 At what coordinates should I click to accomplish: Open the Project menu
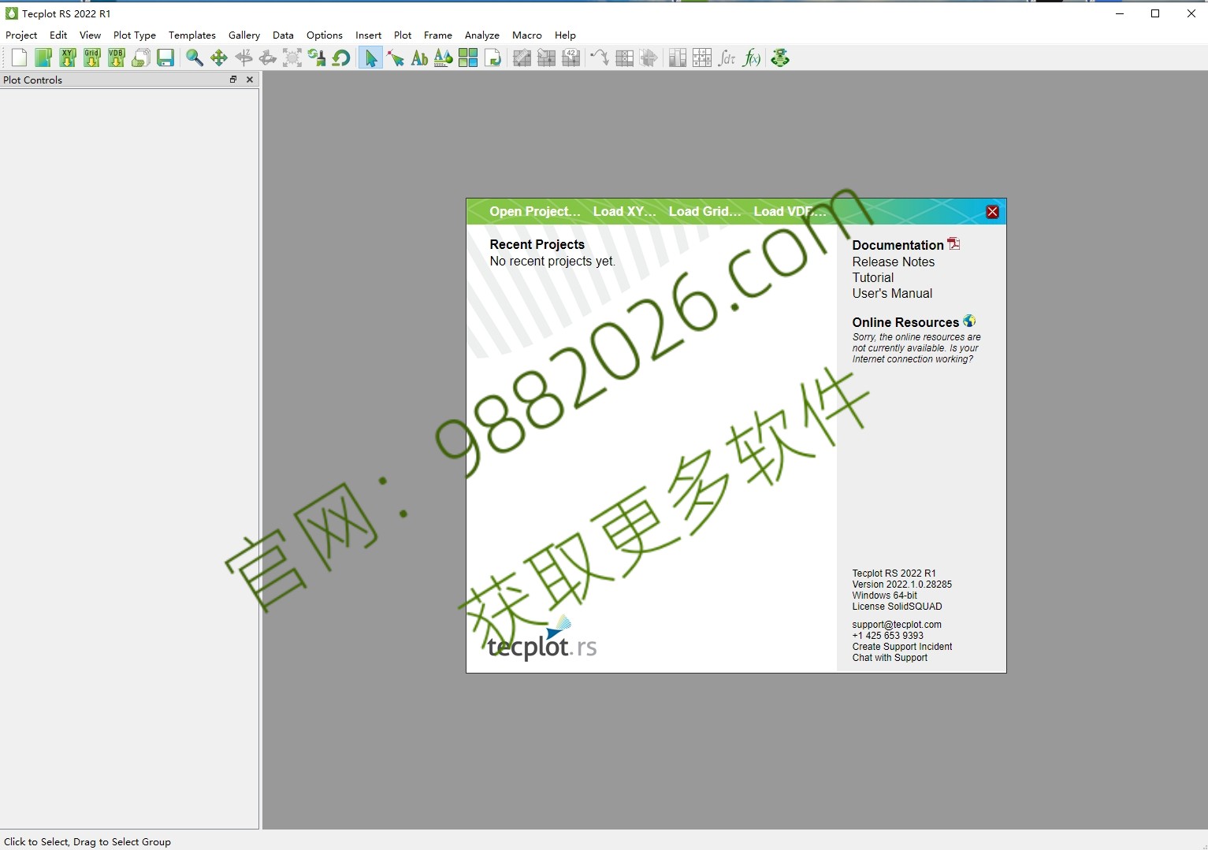pyautogui.click(x=21, y=35)
